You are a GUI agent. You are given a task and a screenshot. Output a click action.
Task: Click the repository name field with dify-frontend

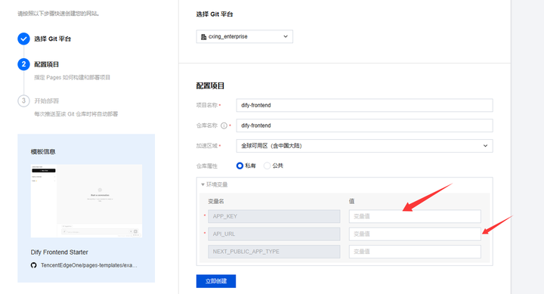point(364,125)
